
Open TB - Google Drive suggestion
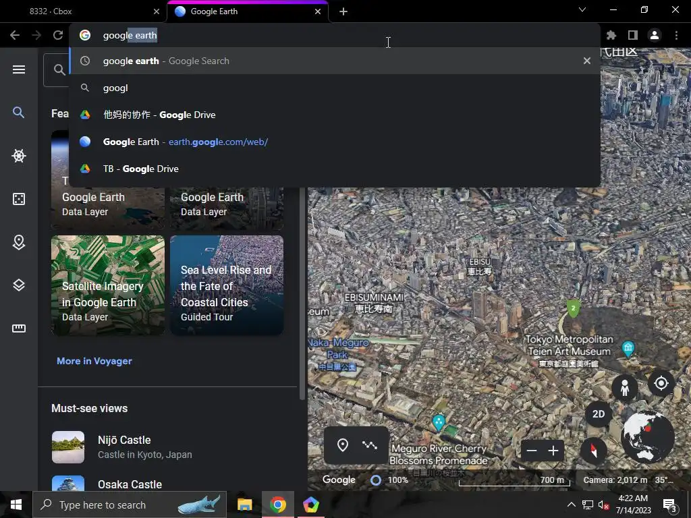point(335,168)
